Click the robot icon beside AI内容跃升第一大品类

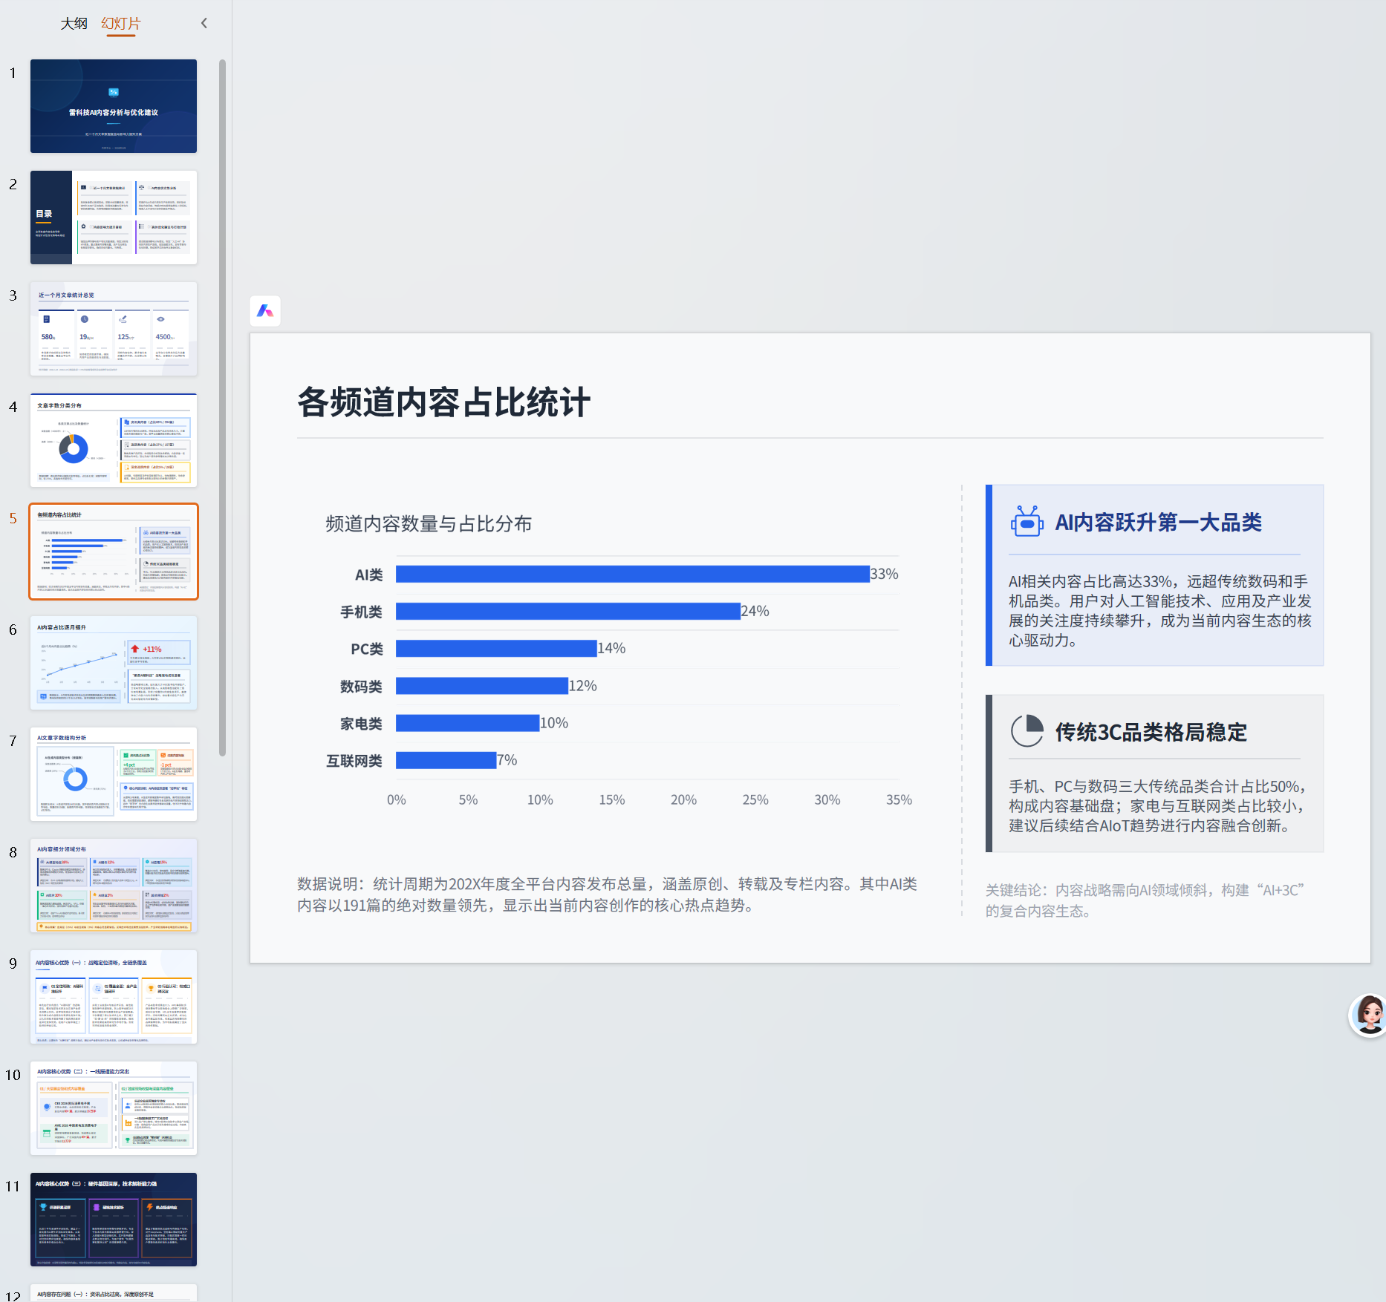pos(1027,522)
